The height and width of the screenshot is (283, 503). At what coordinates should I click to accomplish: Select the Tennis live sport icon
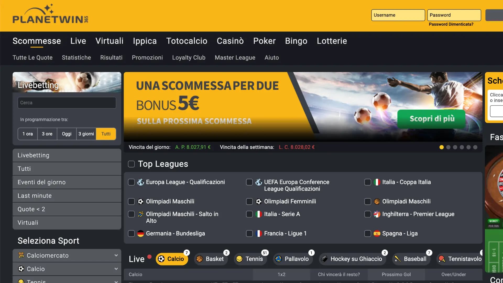pos(239,259)
